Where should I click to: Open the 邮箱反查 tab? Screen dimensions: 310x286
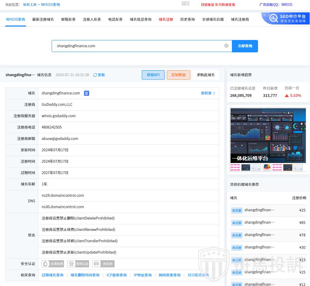[68, 20]
